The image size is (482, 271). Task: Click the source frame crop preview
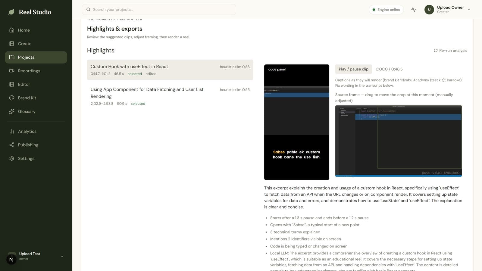(398, 141)
